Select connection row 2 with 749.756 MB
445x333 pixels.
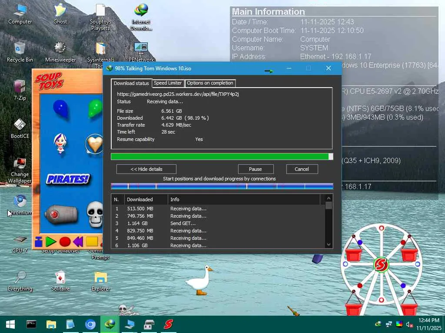[x=218, y=216]
